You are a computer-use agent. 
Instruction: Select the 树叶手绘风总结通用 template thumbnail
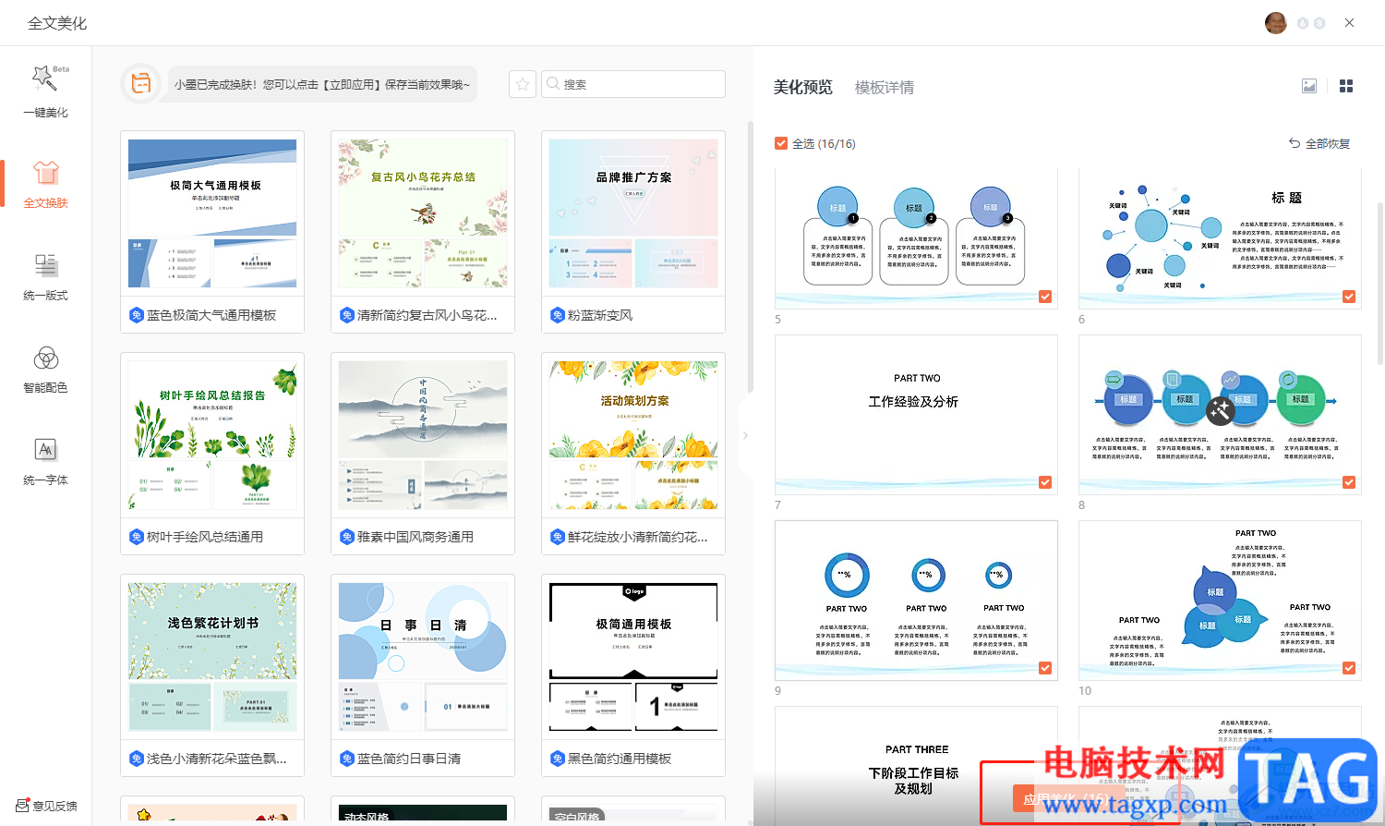click(212, 435)
